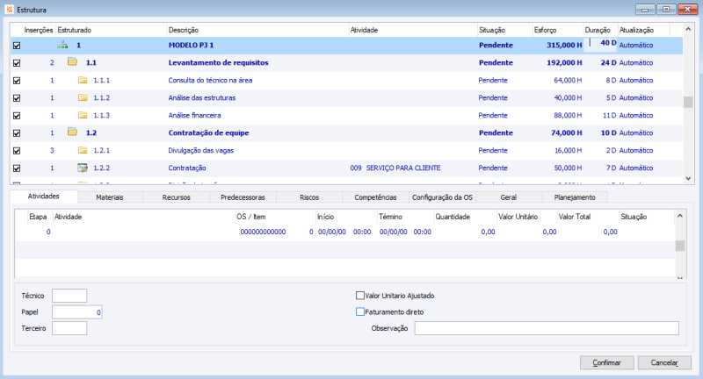
Task: Click the Inserções column header
Action: coord(39,30)
